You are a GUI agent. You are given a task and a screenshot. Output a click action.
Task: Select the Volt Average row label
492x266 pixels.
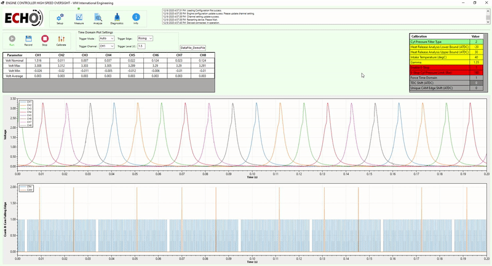pos(15,76)
